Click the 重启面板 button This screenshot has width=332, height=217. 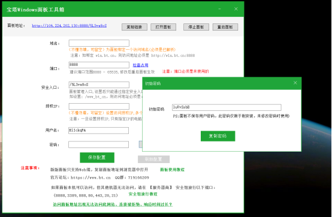pos(225,27)
